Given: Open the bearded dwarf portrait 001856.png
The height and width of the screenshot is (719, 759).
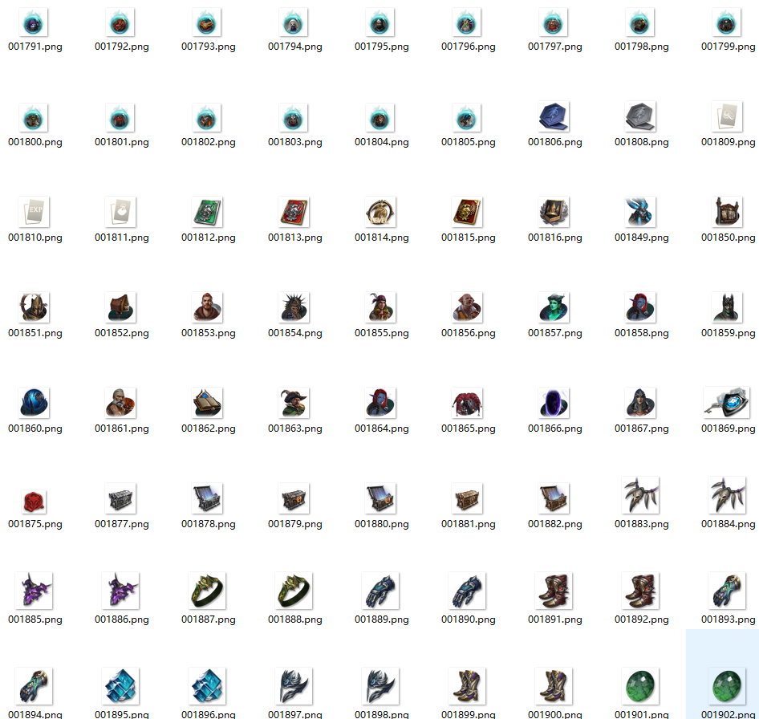Looking at the screenshot, I should coord(467,307).
